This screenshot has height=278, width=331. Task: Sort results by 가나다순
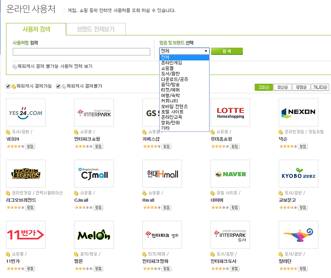click(320, 87)
